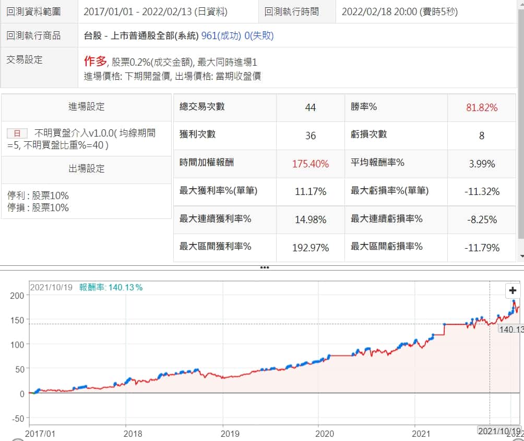Select the 出場設定 section header
Screen dimensions: 524x441
click(x=86, y=169)
